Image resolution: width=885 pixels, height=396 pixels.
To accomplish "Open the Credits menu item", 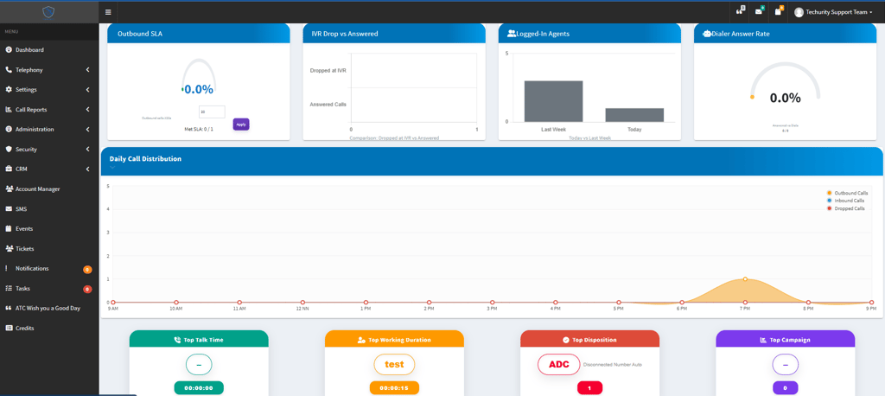I will point(49,328).
